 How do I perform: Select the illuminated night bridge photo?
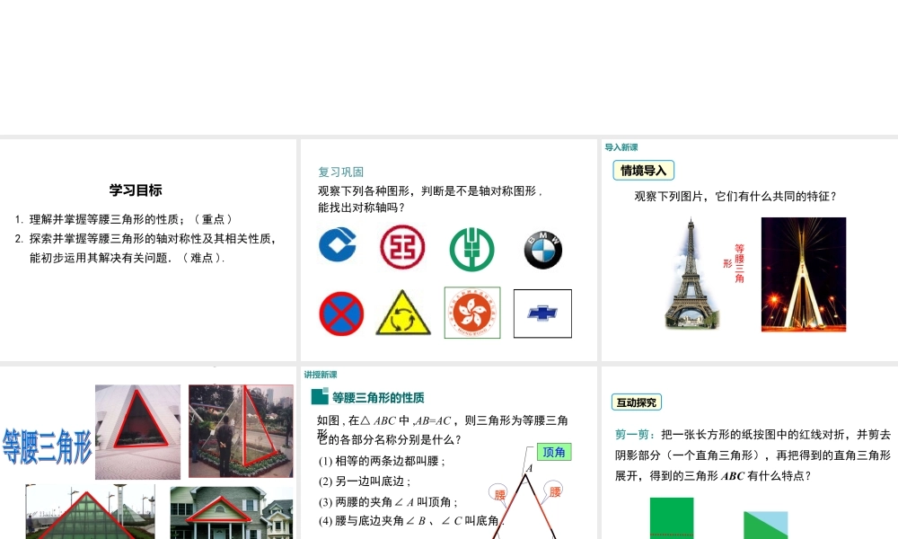coord(803,274)
